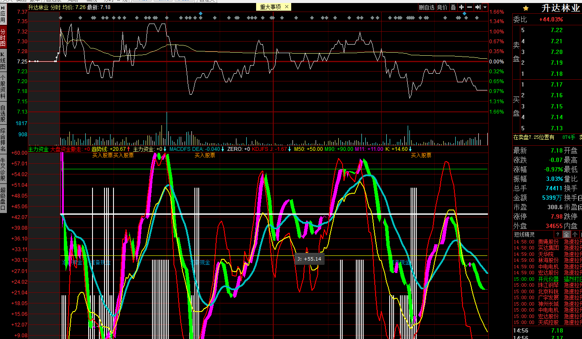
Task: Click the M50: +50.00 indicator value
Action: pyautogui.click(x=308, y=149)
